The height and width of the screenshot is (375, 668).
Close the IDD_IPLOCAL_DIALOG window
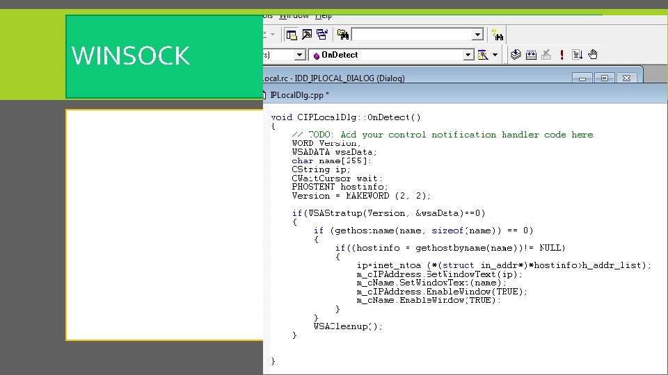coord(626,78)
